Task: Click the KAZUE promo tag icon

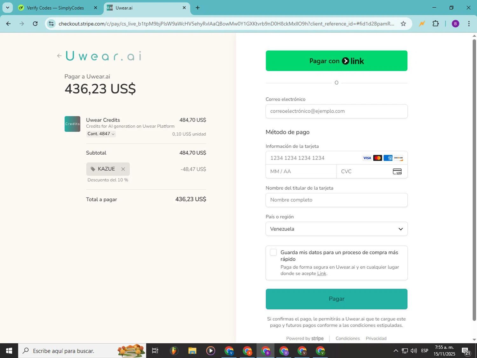Action: tap(93, 169)
